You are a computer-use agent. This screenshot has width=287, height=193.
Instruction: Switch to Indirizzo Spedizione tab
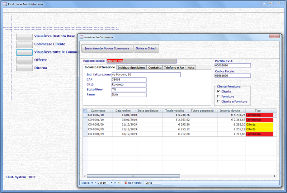pos(131,67)
